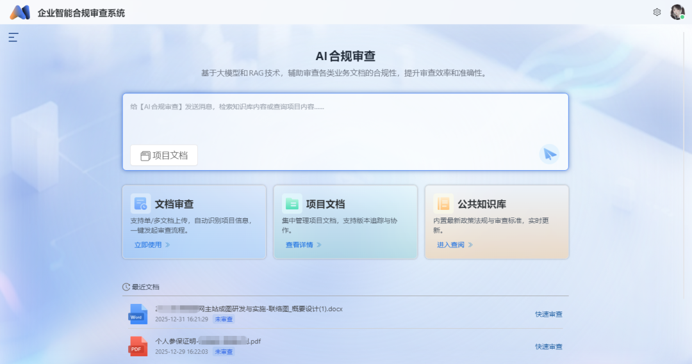Image resolution: width=692 pixels, height=364 pixels.
Task: Click 未审查 tag on docx row
Action: coord(224,319)
